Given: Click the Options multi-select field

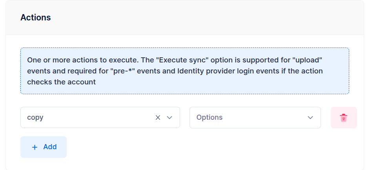Looking at the screenshot, I should click(x=255, y=117).
